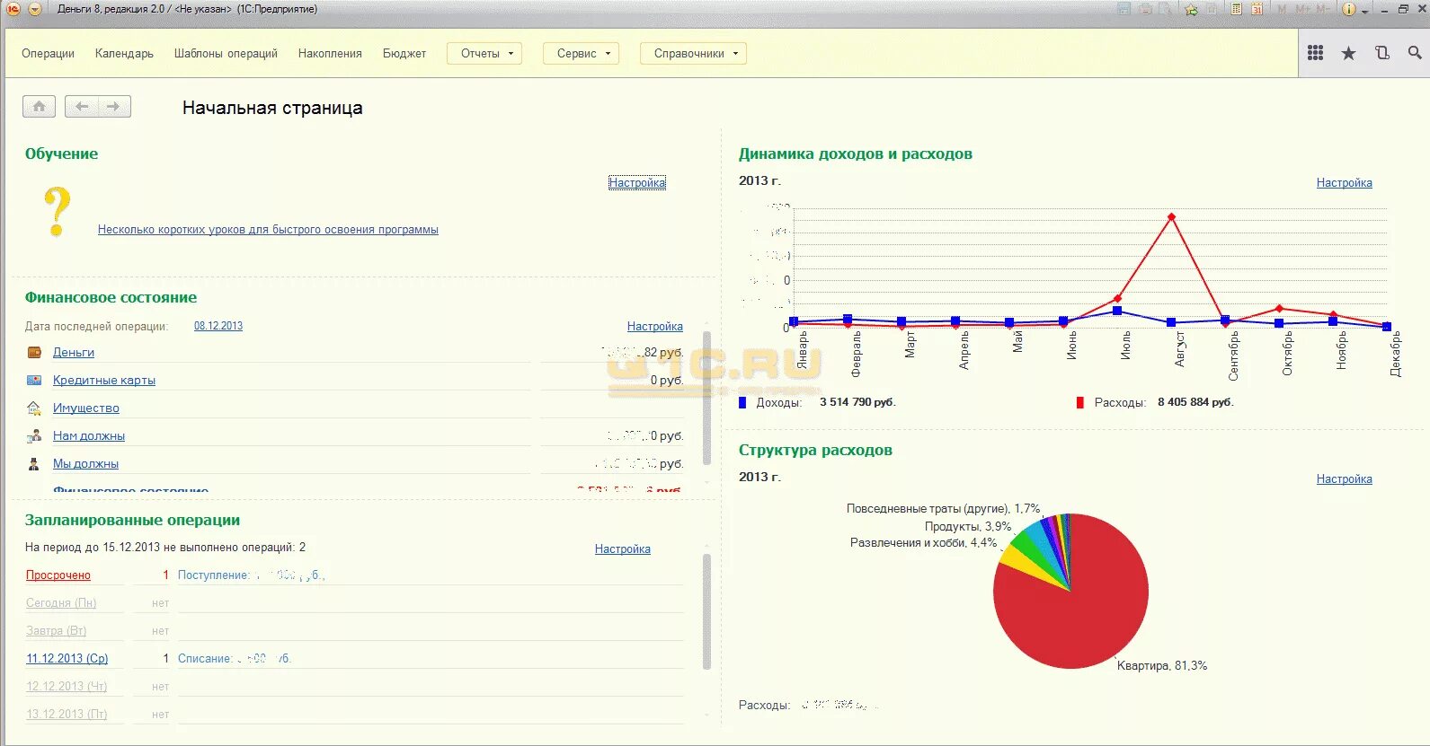Navigate forward with the right arrow button

(114, 106)
